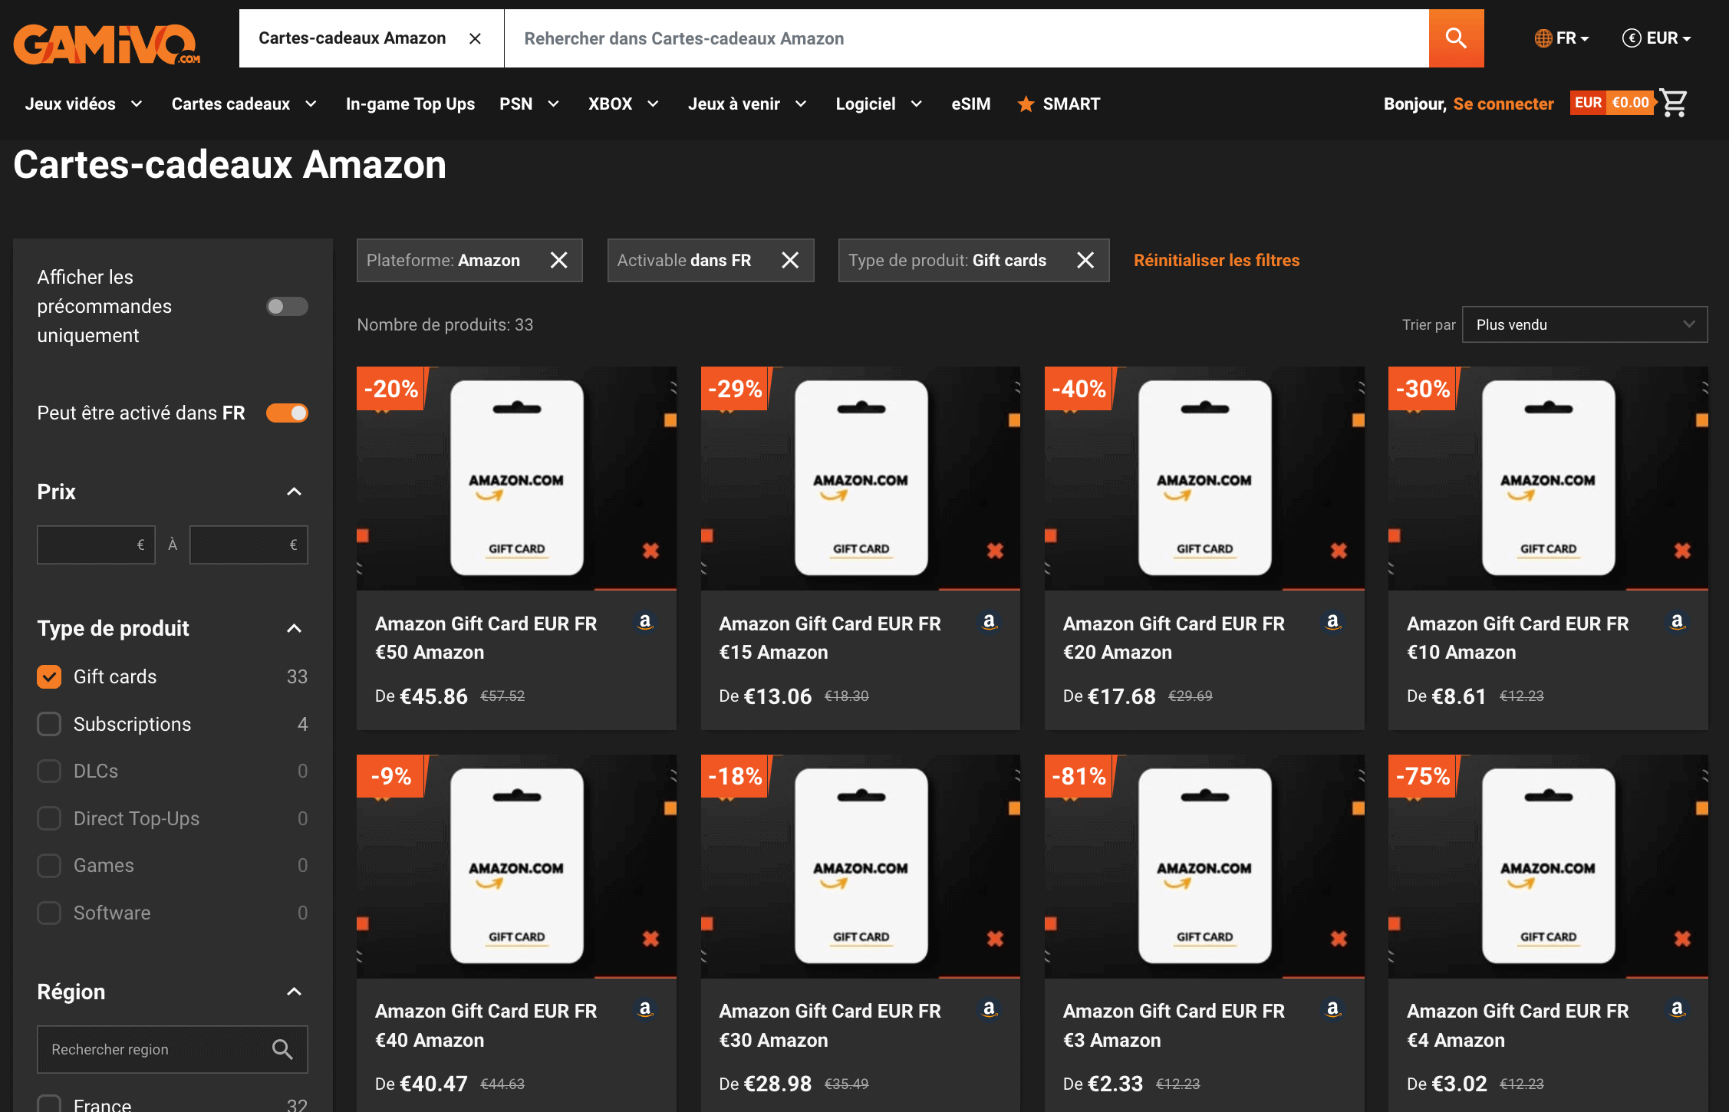Disable the Peut être activé dans FR toggle
The image size is (1729, 1112).
[x=287, y=413]
